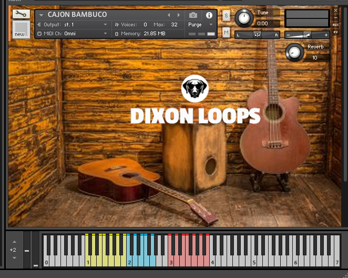Click the AUX button on the right edge
The image size is (348, 278).
[x=335, y=25]
